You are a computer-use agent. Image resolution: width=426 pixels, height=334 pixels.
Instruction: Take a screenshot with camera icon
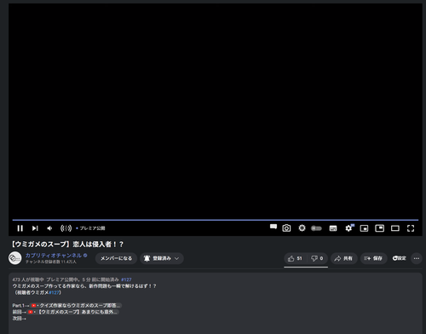[x=286, y=228]
